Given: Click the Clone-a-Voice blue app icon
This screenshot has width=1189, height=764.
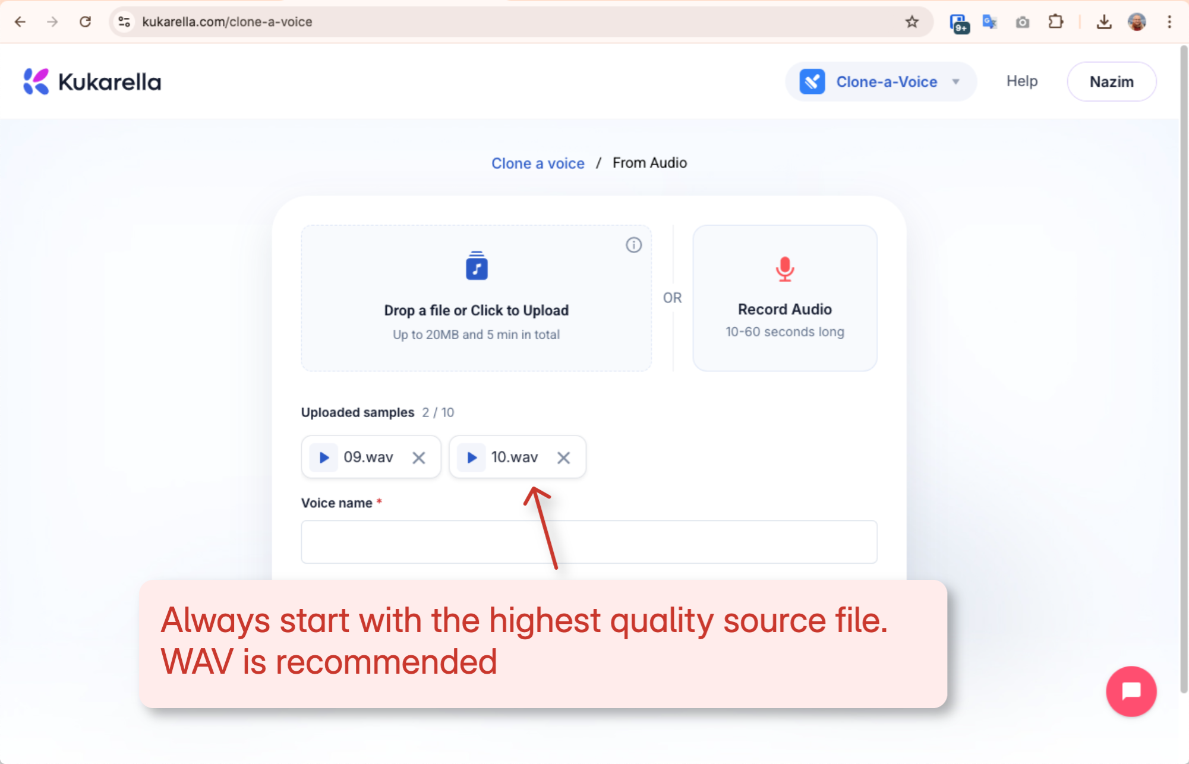Looking at the screenshot, I should coord(812,82).
